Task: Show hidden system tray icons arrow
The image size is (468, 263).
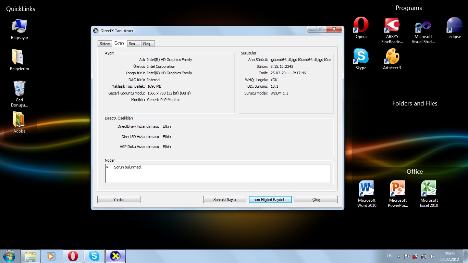Action: [398, 256]
